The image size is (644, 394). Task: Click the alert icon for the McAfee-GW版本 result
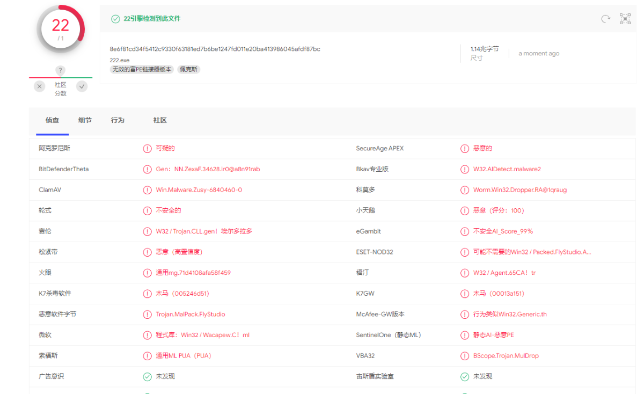(x=465, y=315)
